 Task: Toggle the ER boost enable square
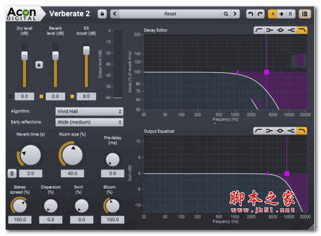[72, 97]
